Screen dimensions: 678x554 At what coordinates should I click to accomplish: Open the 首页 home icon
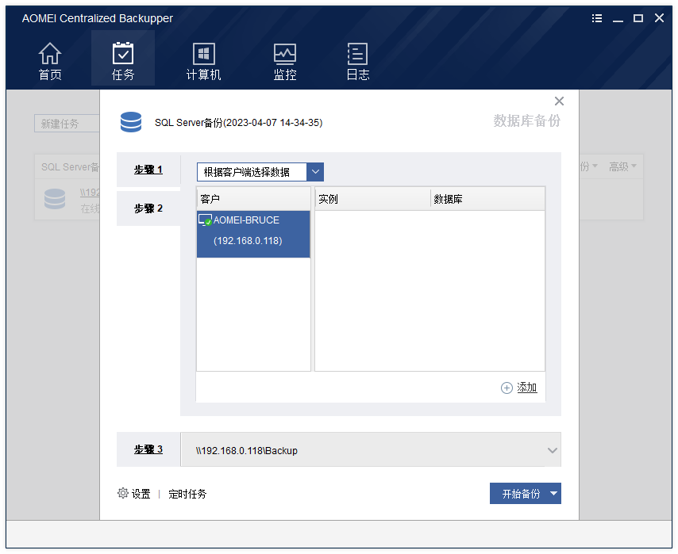coord(50,54)
